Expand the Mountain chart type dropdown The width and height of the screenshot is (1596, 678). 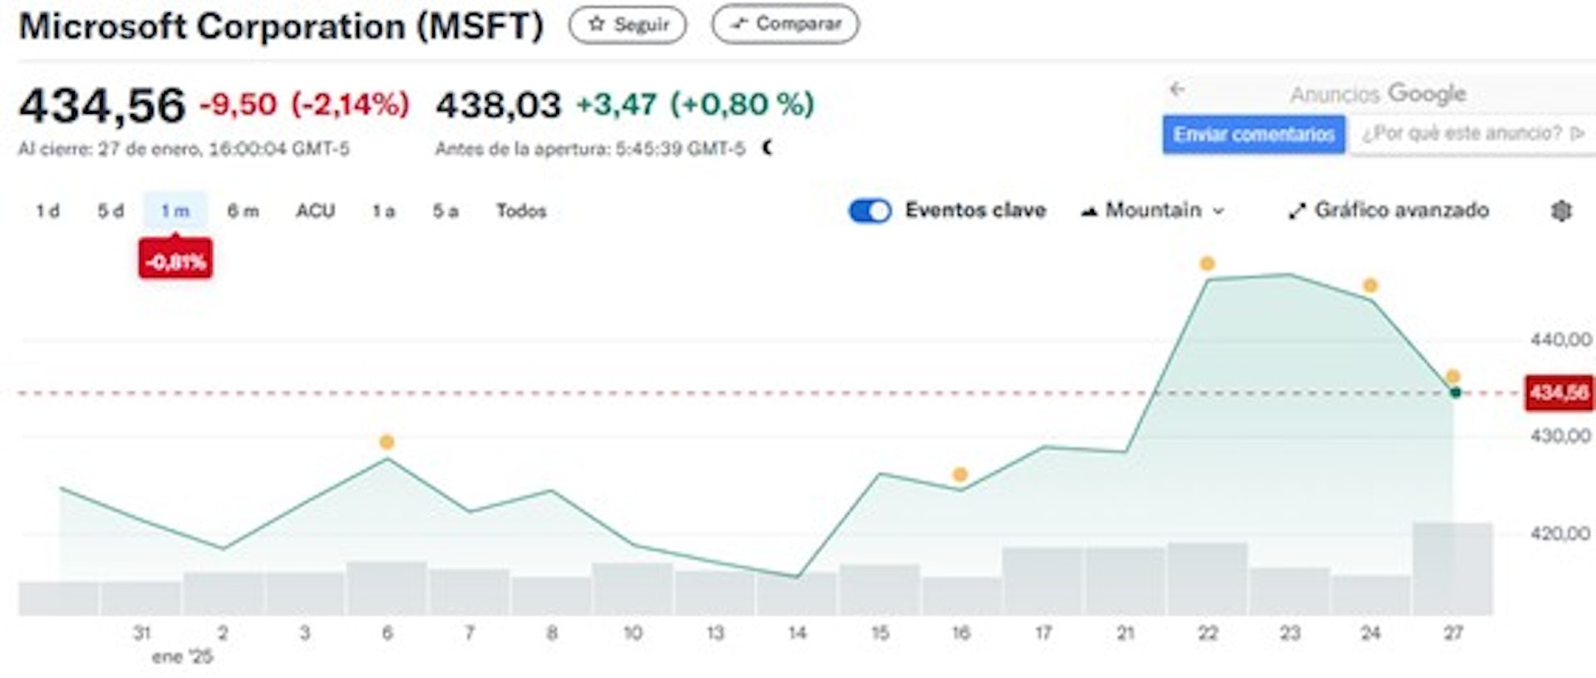coord(1153,211)
